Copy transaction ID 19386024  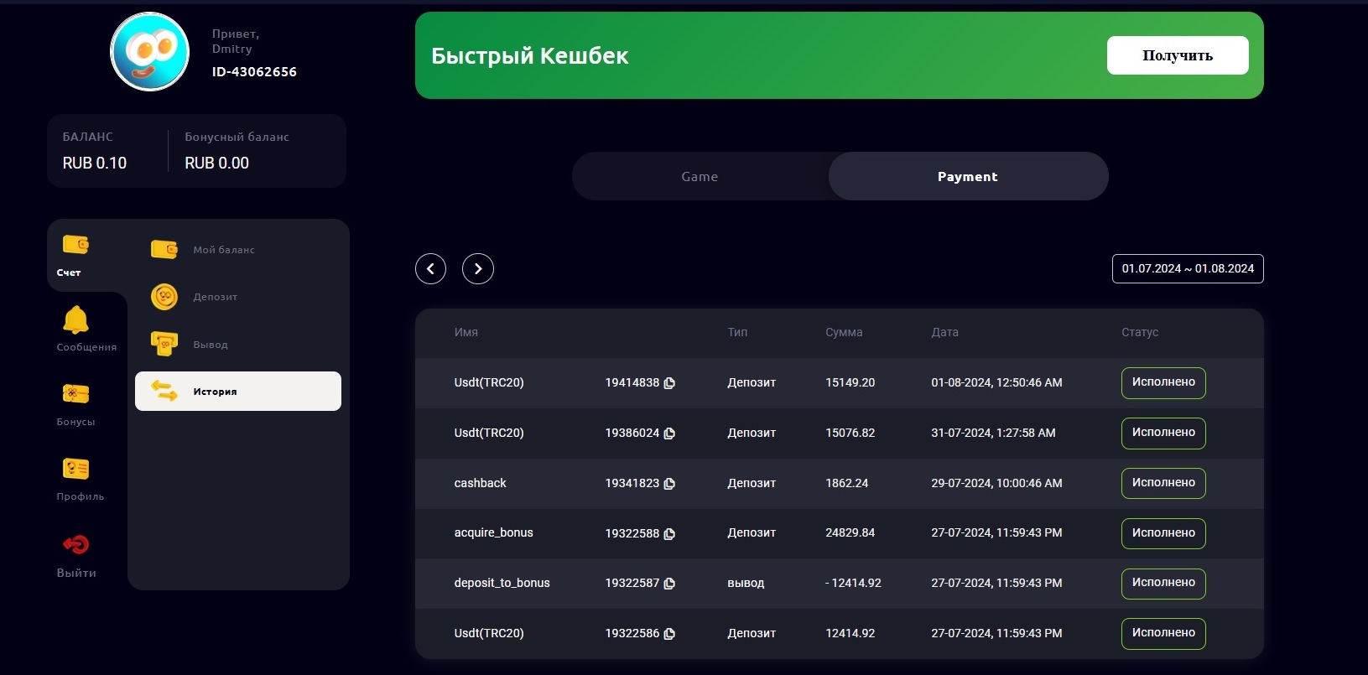point(669,434)
